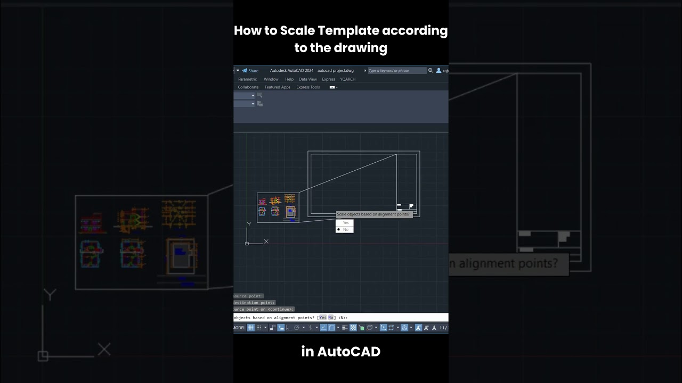Click the gizmo icon in status bar
Image resolution: width=682 pixels, height=383 pixels.
coord(405,328)
